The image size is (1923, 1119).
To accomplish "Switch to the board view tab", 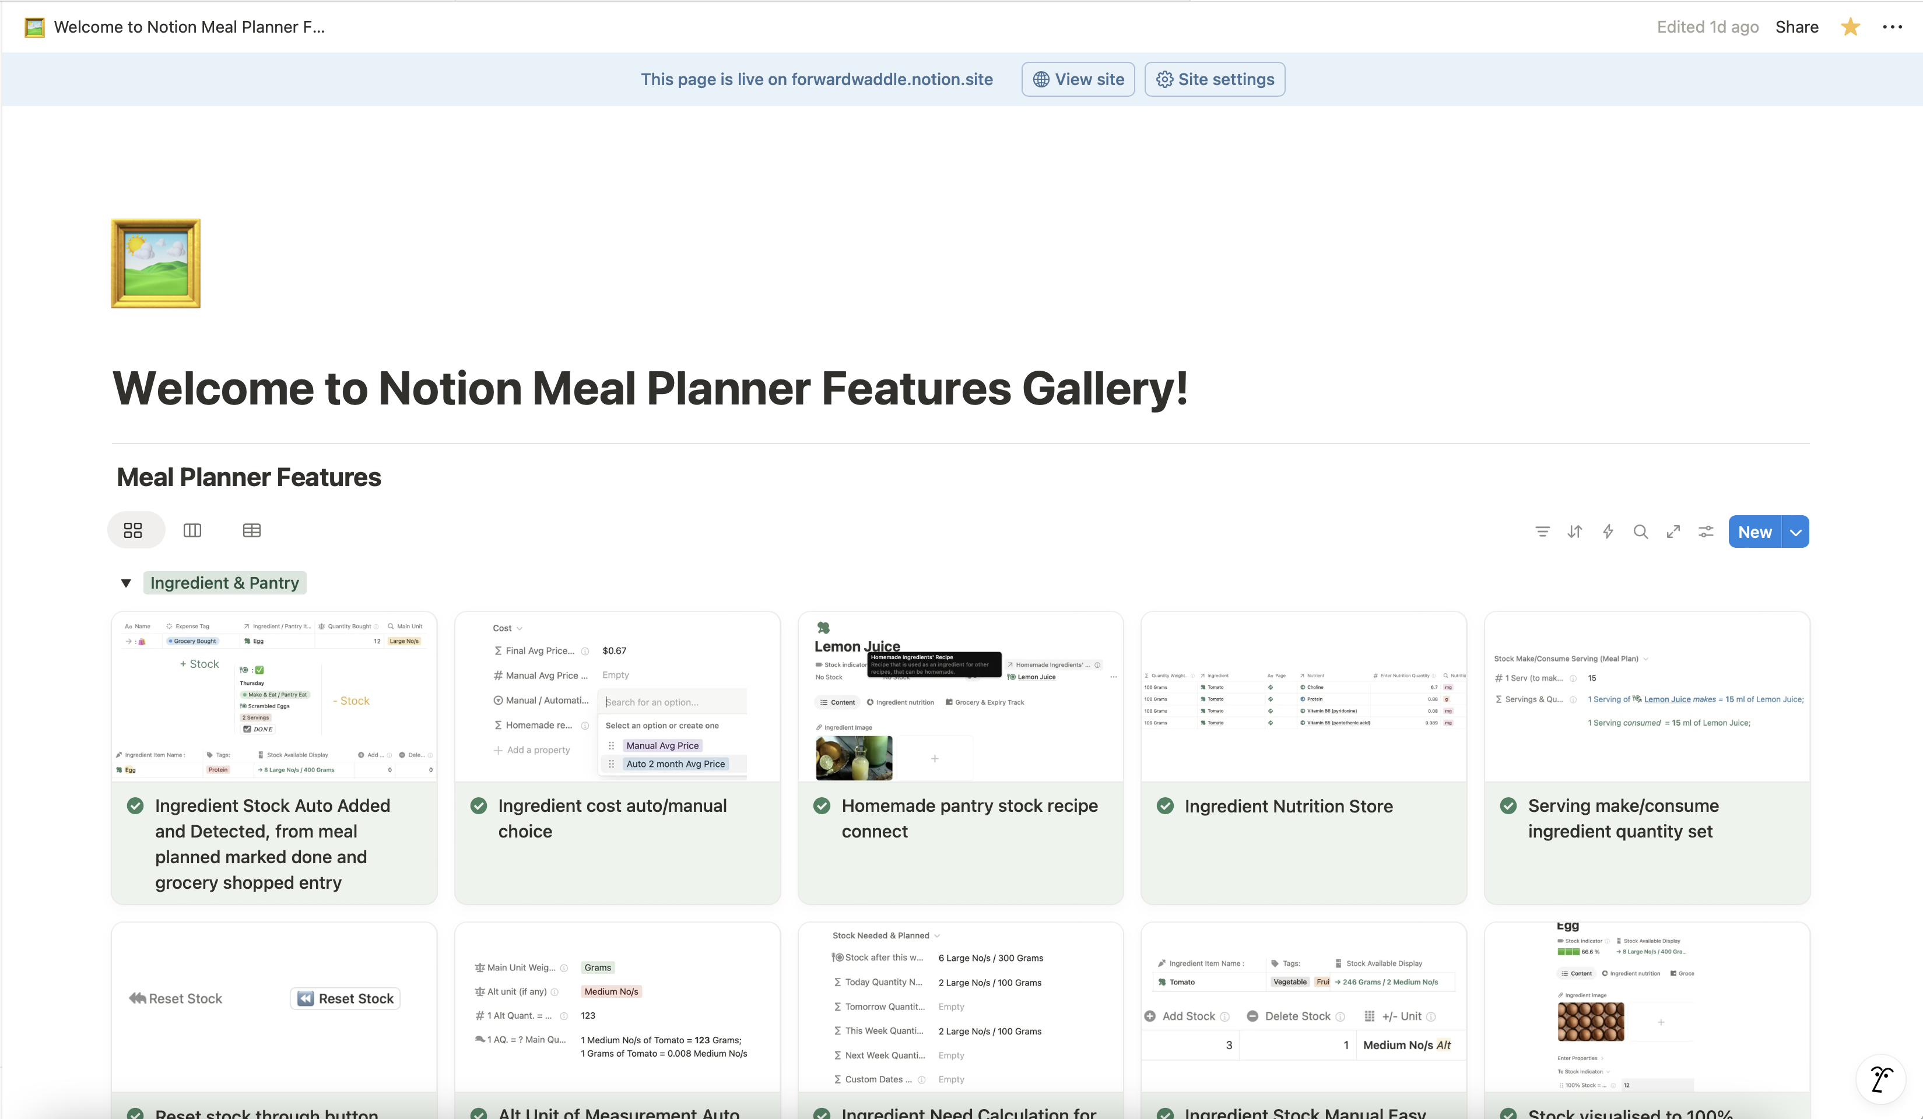I will pos(192,531).
